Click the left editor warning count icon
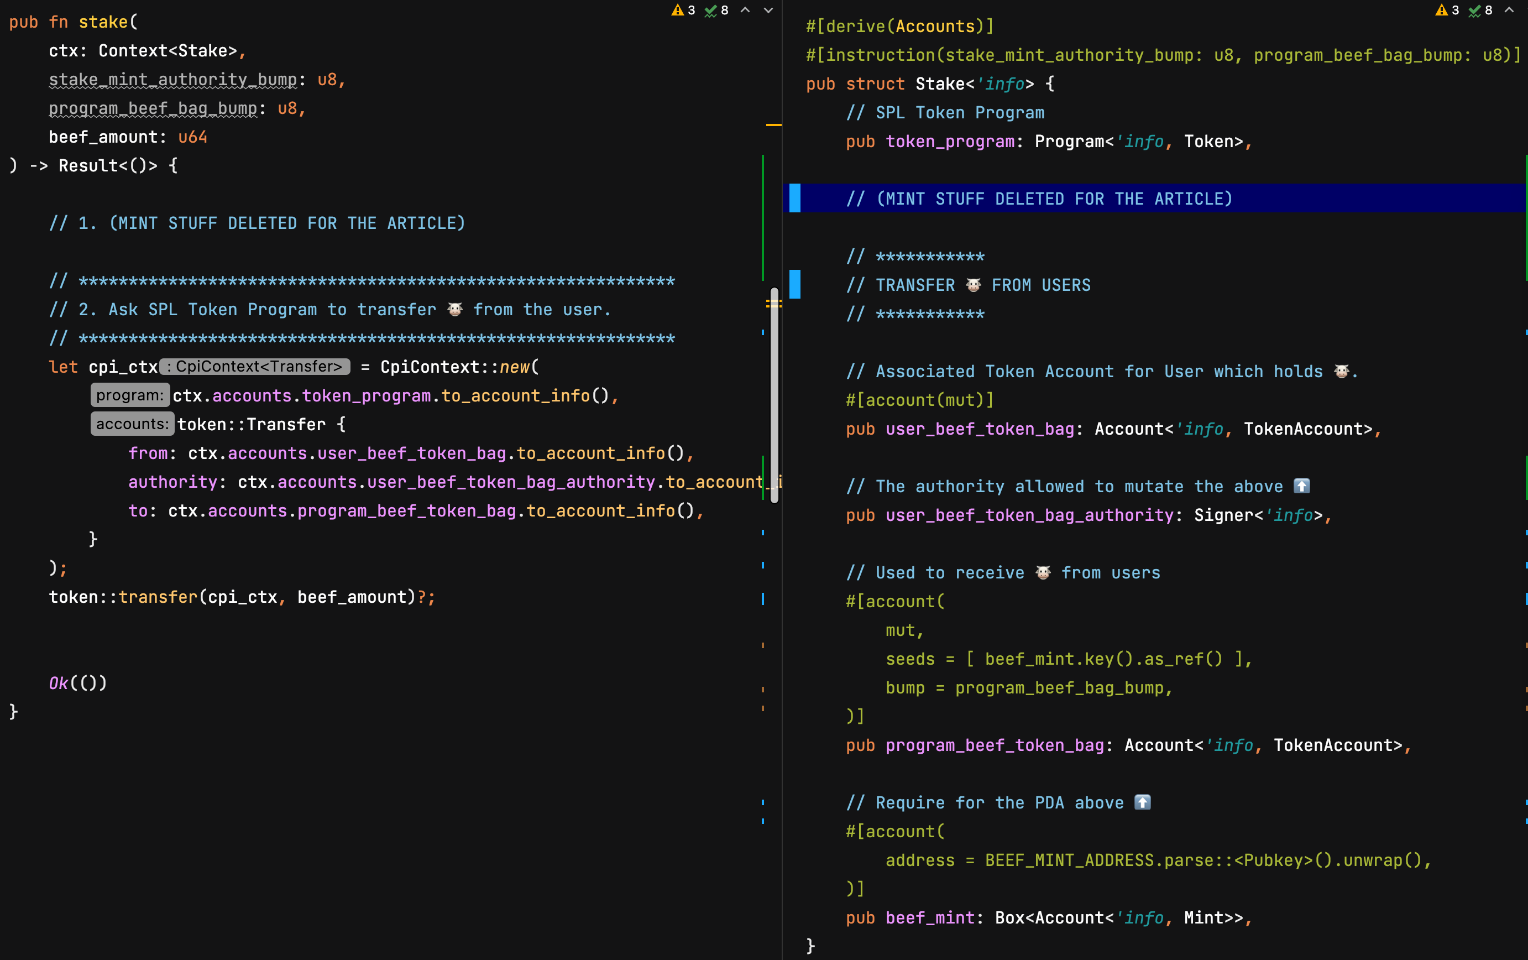Viewport: 1528px width, 960px height. (x=678, y=10)
